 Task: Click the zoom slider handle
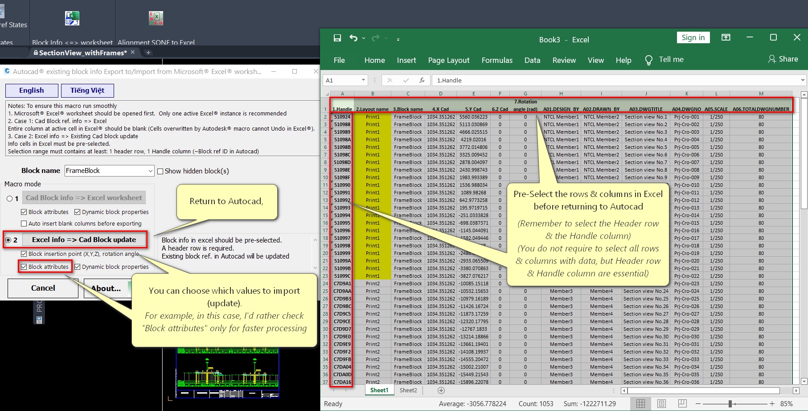click(730, 403)
